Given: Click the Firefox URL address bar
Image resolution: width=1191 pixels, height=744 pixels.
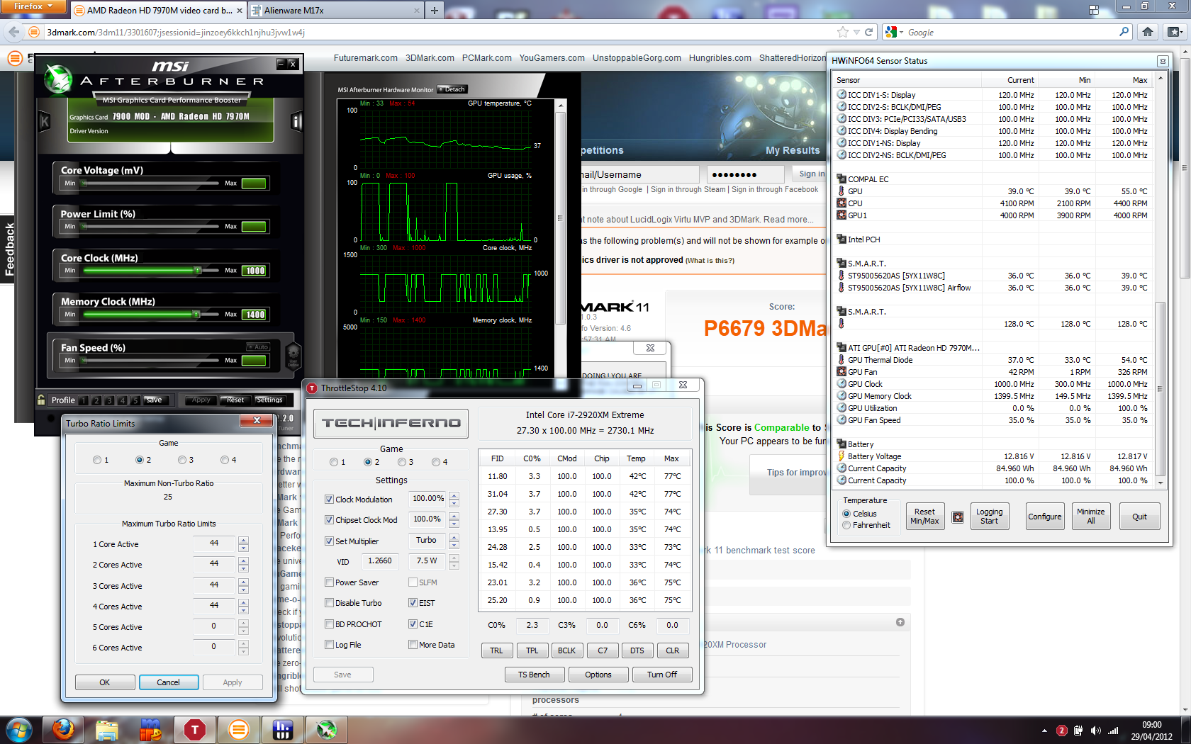Looking at the screenshot, I should click(x=440, y=32).
